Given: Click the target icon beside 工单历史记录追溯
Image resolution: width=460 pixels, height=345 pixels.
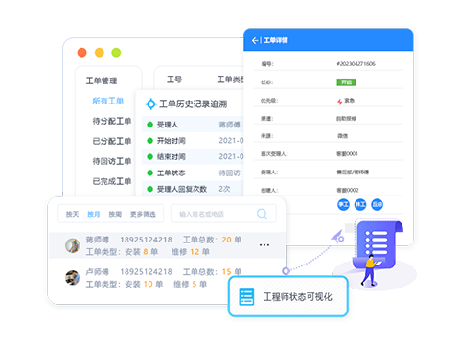Looking at the screenshot, I should [x=150, y=104].
